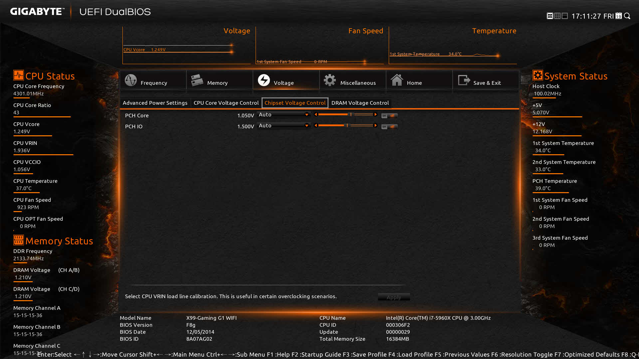Screen dimensions: 639x359
Task: Click the PCH Core voltage slider
Action: pos(345,114)
